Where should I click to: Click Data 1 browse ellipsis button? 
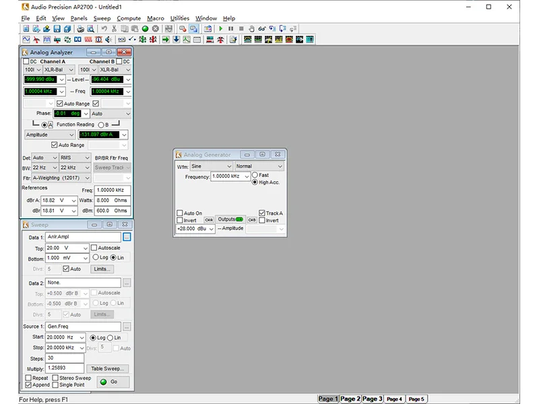(127, 237)
